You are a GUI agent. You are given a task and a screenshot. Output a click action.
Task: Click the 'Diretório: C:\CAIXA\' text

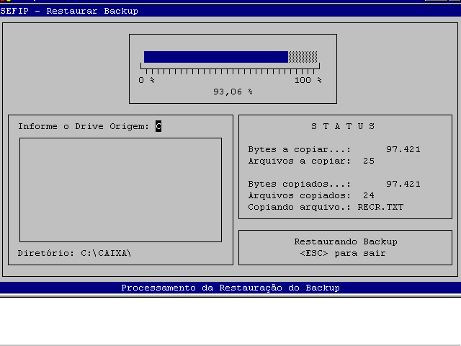[x=74, y=253]
